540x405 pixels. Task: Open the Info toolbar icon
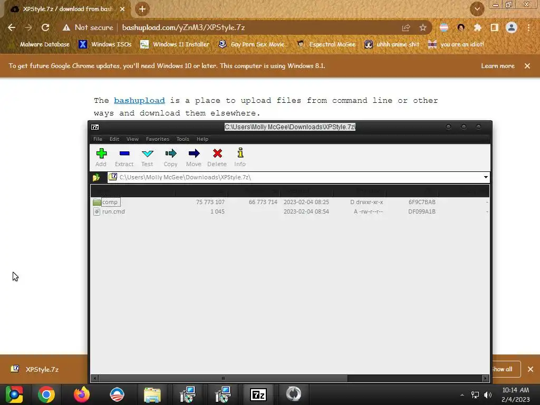pos(240,157)
